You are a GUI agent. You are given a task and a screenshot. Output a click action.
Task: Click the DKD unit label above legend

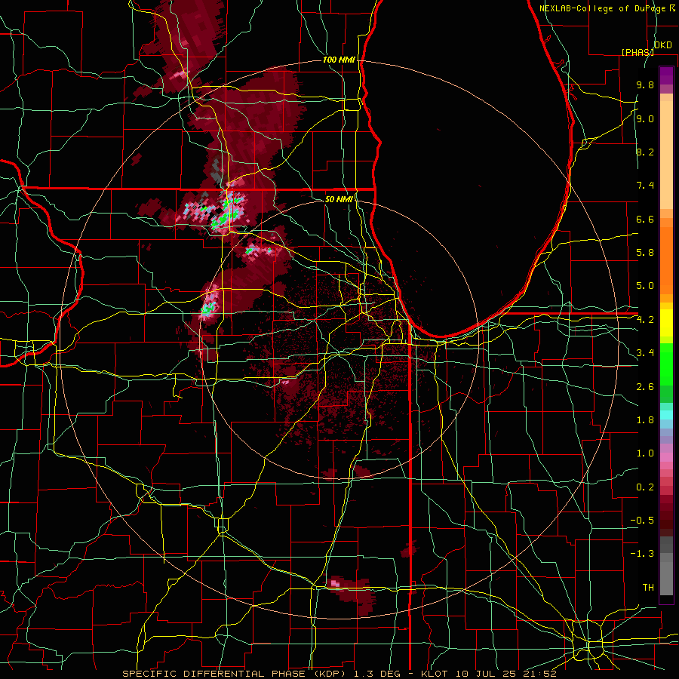662,45
